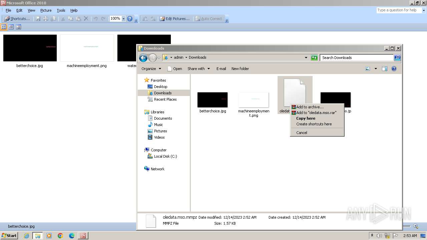Open the Share with dropdown
Image resolution: width=427 pixels, height=240 pixels.
pyautogui.click(x=198, y=69)
